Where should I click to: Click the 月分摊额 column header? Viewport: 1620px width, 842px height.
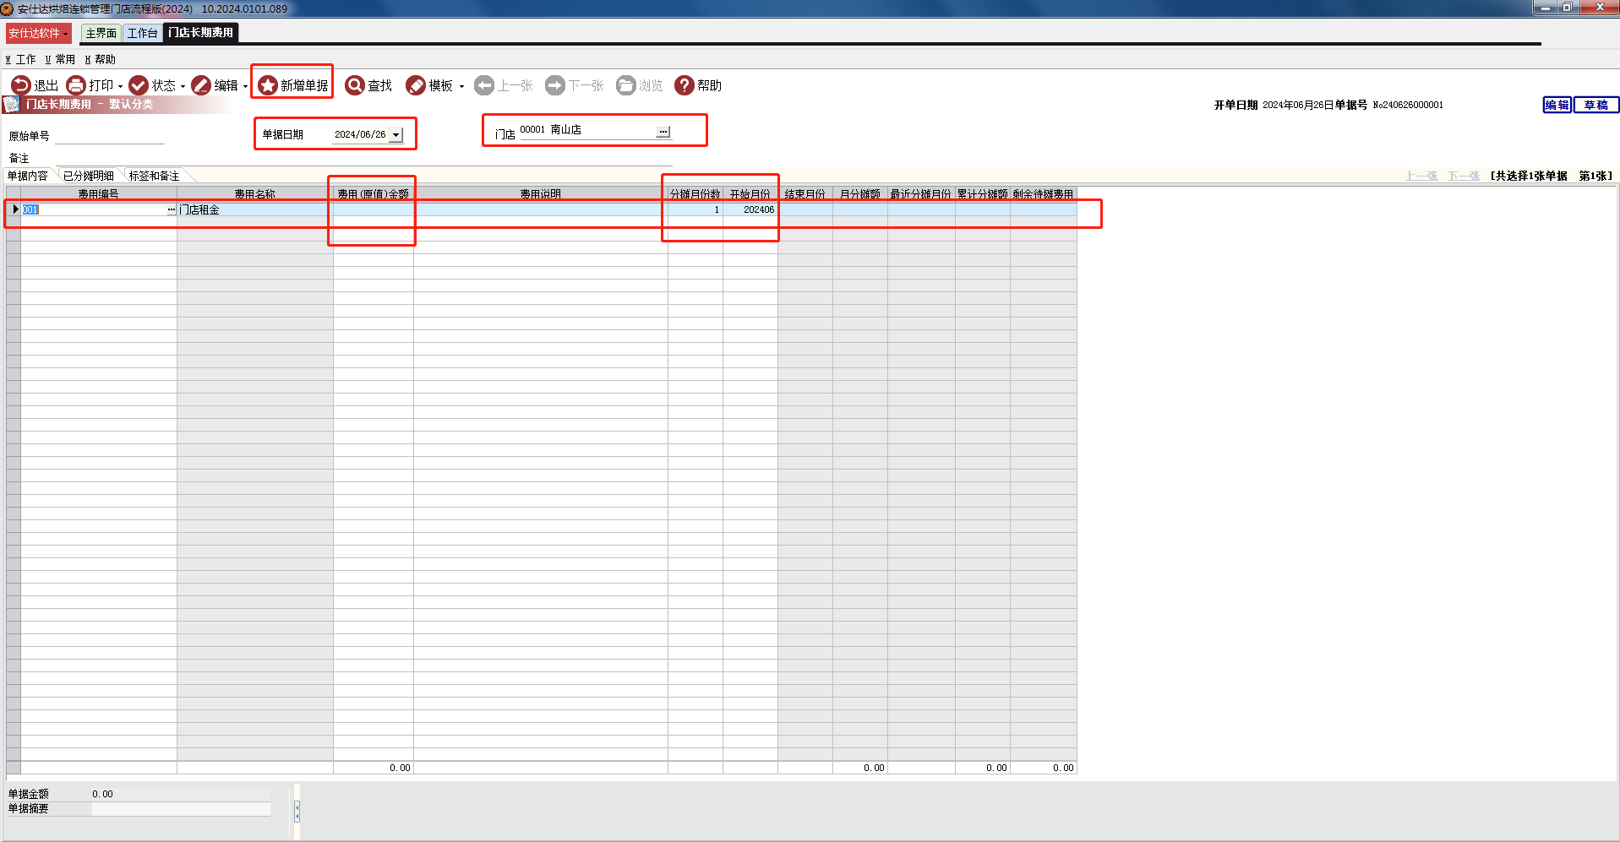click(860, 194)
